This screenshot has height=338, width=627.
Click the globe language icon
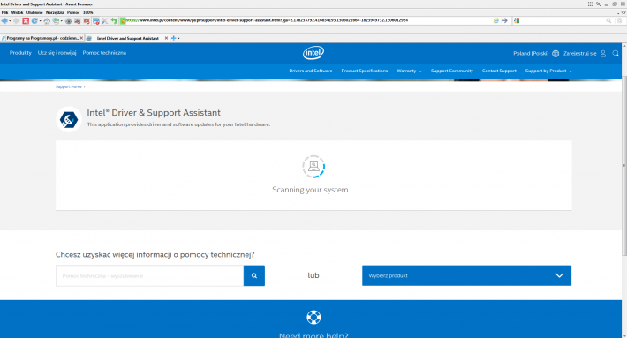coord(555,54)
